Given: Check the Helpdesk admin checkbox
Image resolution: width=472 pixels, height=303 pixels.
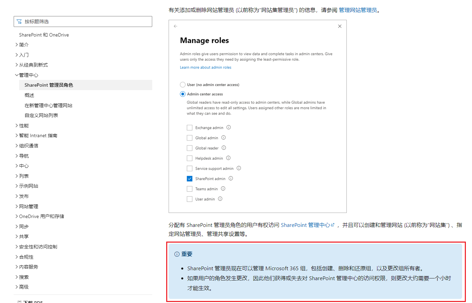Looking at the screenshot, I should tap(189, 158).
